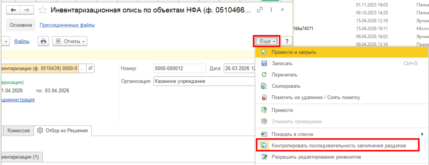Open the partially hidden dropdown left of Файлы
The image size is (429, 165).
click(6, 41)
